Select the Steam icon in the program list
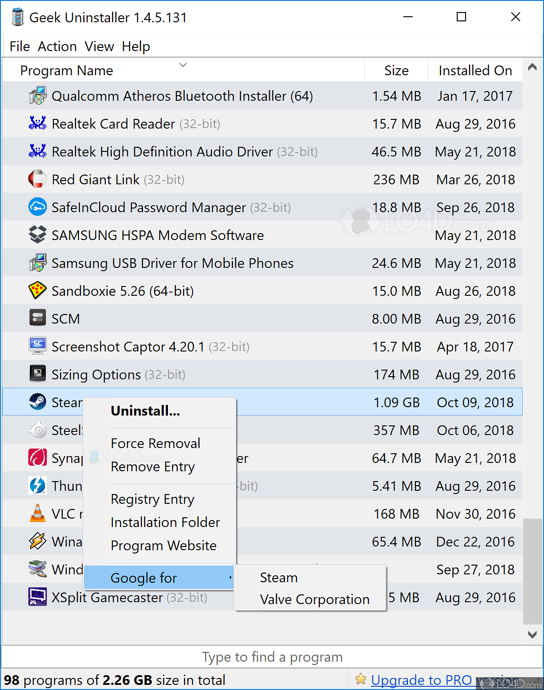Screen dimensions: 544x690 tap(38, 402)
